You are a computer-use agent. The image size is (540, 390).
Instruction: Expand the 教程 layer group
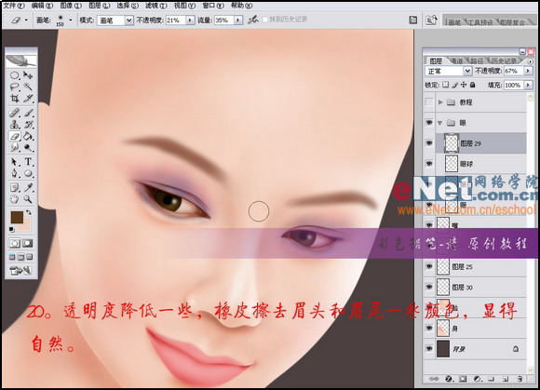(x=440, y=102)
